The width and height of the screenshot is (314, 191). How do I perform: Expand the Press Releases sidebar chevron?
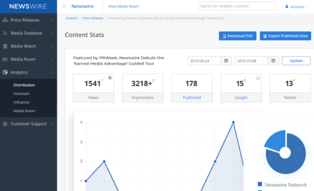click(x=52, y=20)
